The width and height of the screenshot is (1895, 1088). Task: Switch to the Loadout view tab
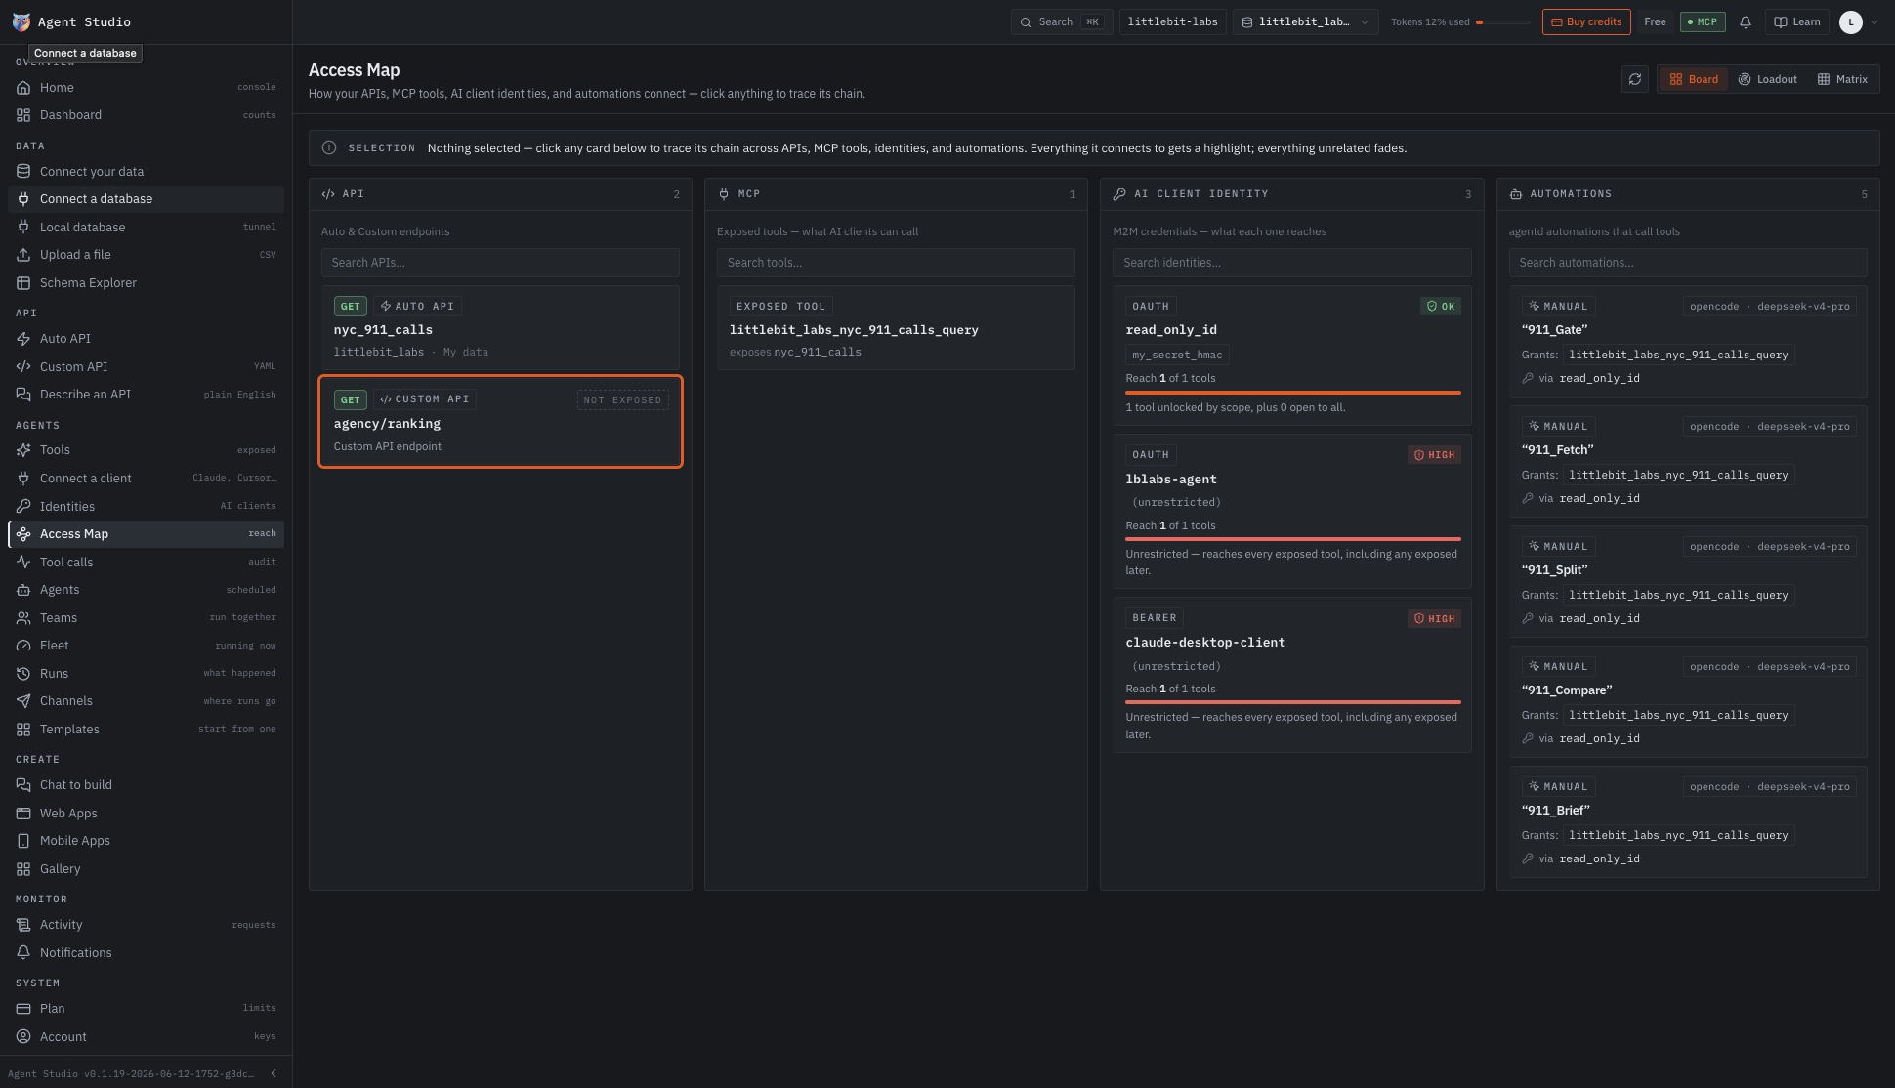click(1768, 79)
